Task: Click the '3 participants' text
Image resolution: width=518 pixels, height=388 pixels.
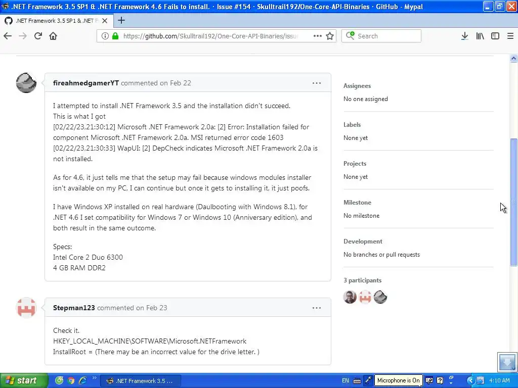Action: click(362, 280)
